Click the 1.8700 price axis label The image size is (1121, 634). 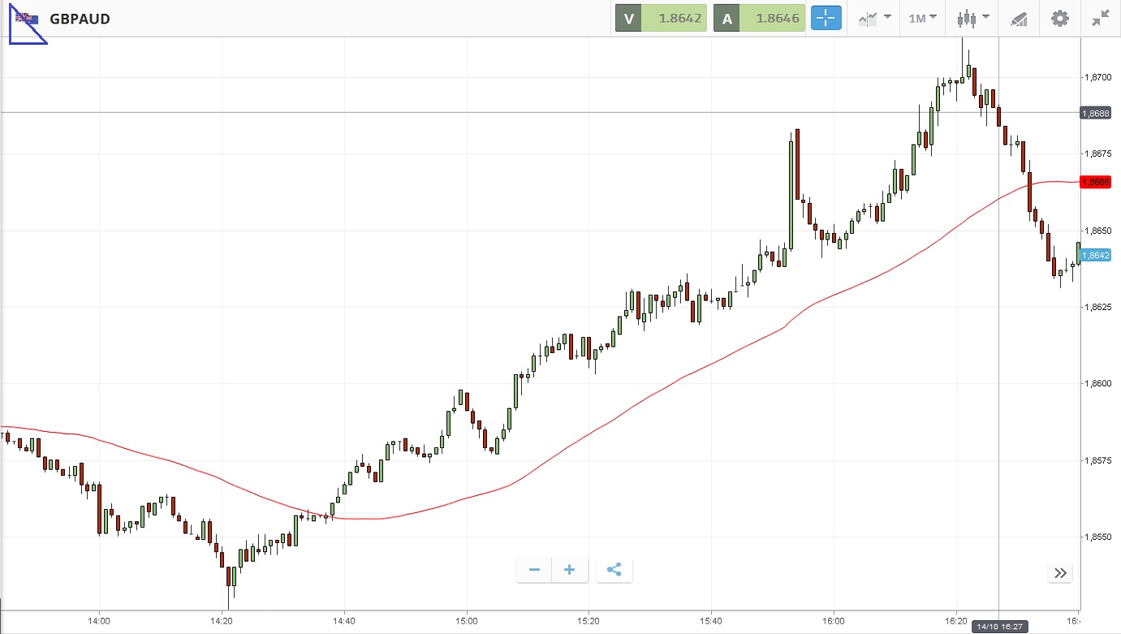[x=1097, y=77]
